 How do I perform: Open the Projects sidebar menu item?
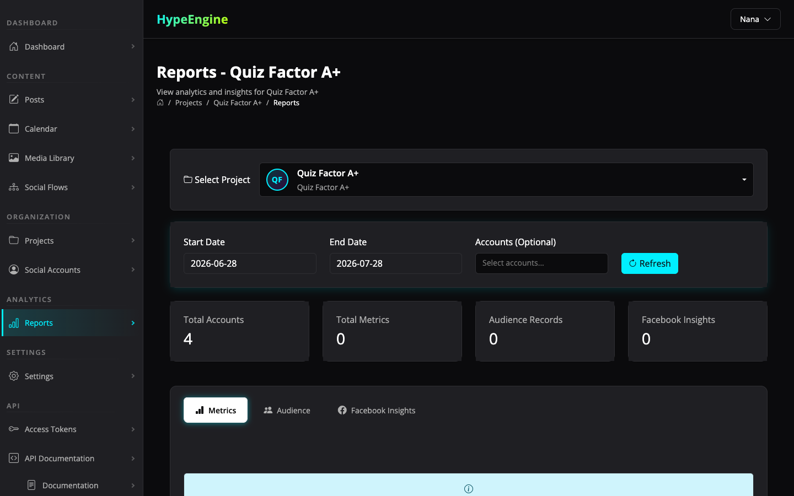point(72,240)
